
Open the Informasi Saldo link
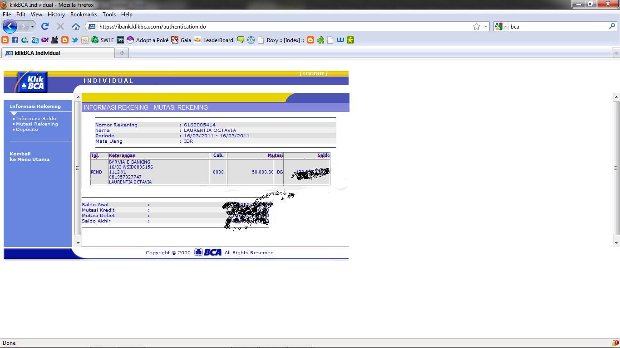[x=36, y=119]
